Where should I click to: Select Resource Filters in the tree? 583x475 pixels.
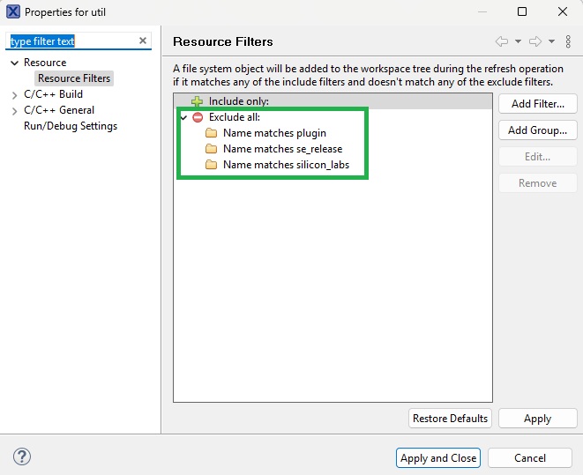click(x=74, y=78)
